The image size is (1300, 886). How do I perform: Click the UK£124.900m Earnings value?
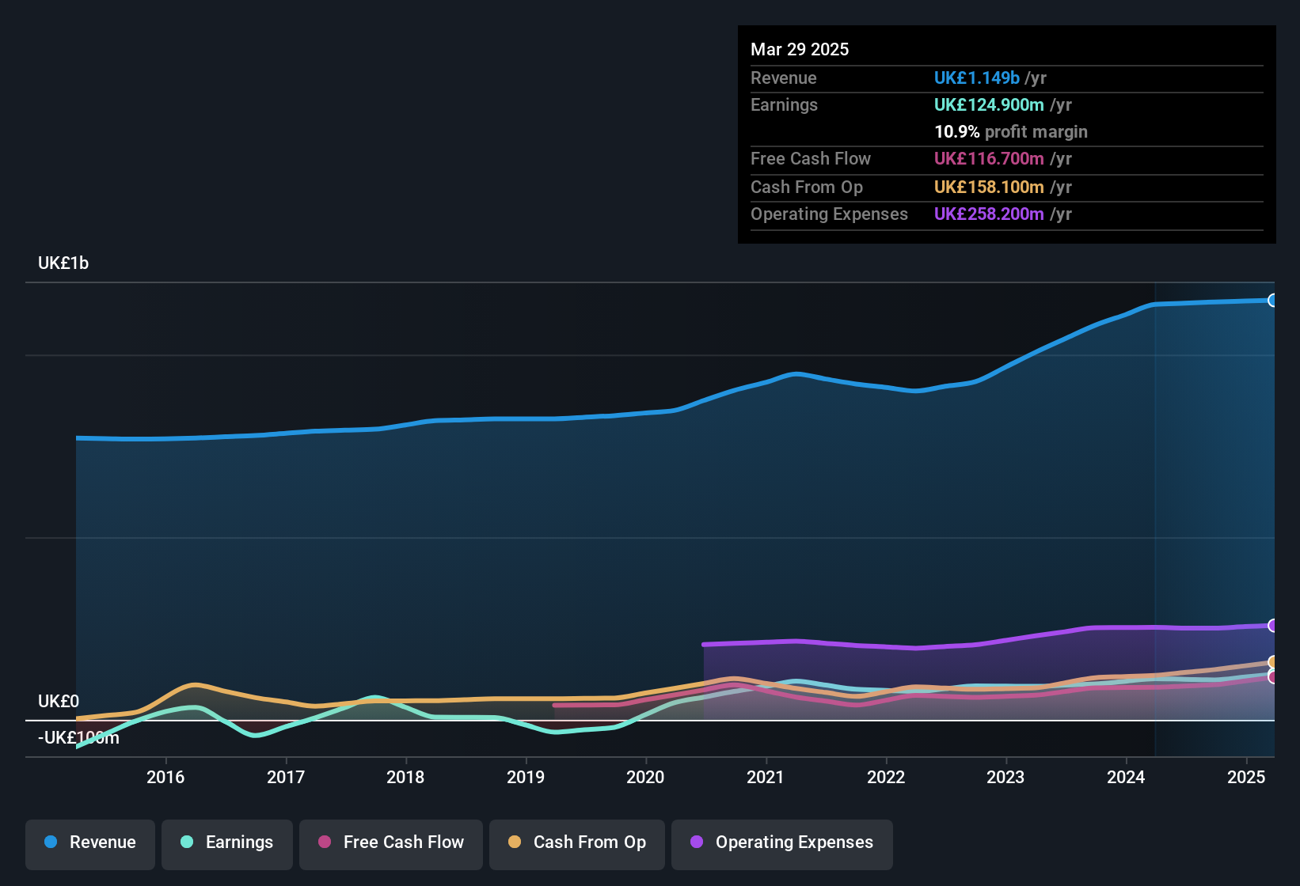click(x=990, y=104)
